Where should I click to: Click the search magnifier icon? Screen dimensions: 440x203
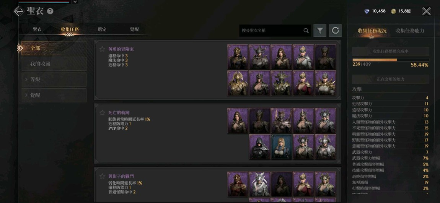[306, 31]
